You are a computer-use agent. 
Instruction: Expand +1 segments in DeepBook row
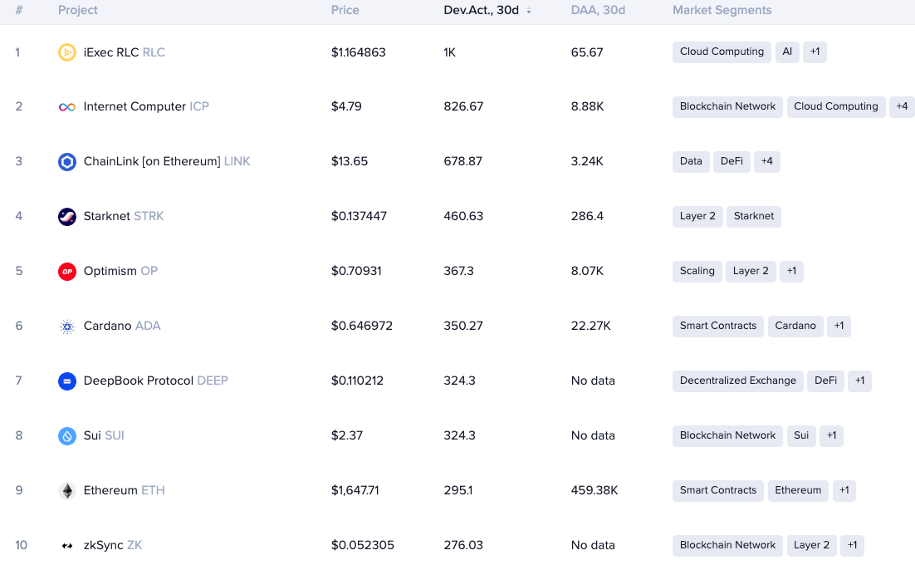[x=859, y=381]
